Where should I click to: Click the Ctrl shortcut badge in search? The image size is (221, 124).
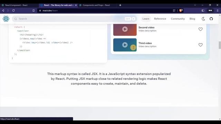point(128,19)
